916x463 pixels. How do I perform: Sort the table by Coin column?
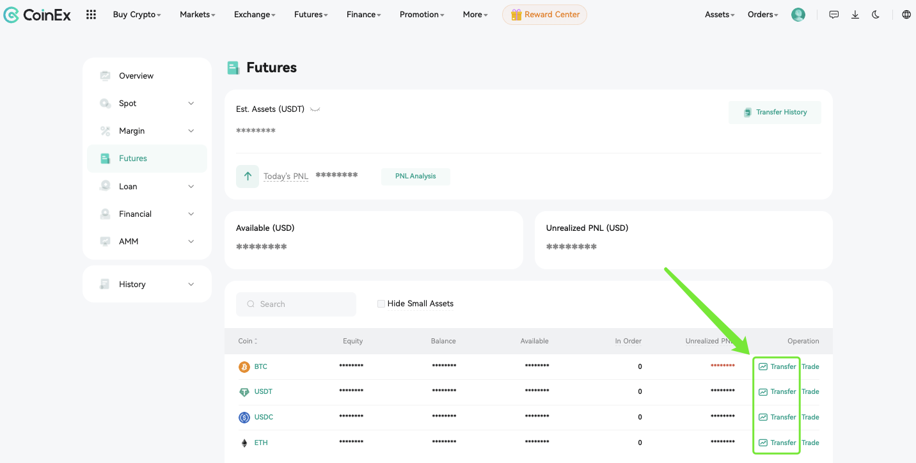[248, 341]
